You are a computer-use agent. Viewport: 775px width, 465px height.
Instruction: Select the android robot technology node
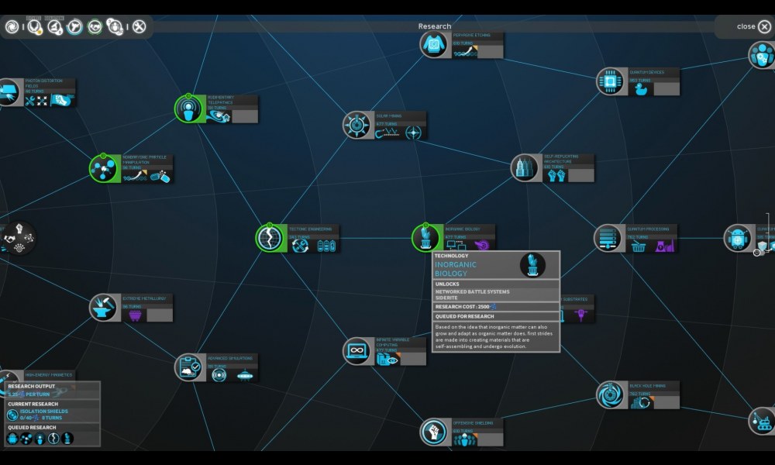[738, 238]
